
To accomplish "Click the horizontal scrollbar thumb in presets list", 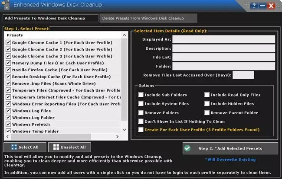I will (51, 137).
